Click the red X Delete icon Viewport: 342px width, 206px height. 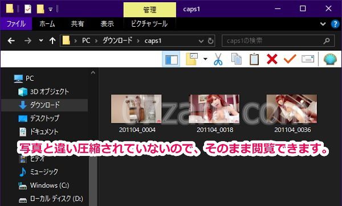[272, 59]
